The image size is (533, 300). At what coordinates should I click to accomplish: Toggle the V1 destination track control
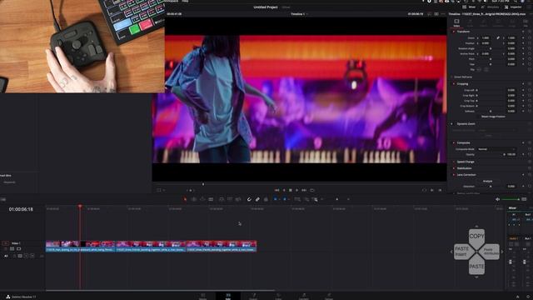coord(6,243)
